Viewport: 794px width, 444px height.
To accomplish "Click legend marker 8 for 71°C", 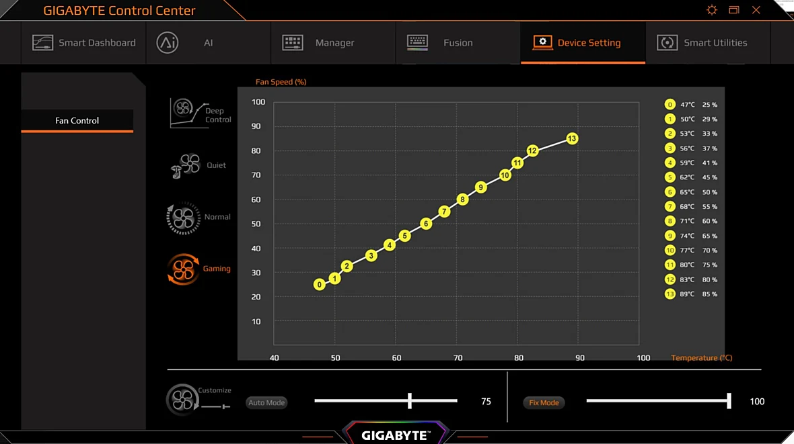I will coord(670,221).
